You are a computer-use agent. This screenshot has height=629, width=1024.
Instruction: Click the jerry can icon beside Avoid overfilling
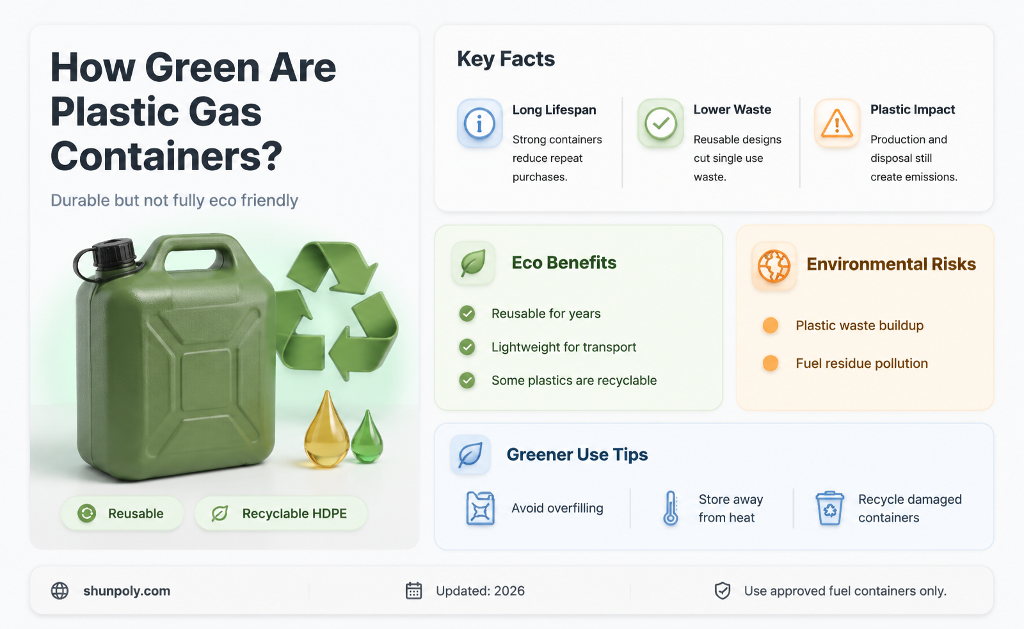pyautogui.click(x=480, y=508)
